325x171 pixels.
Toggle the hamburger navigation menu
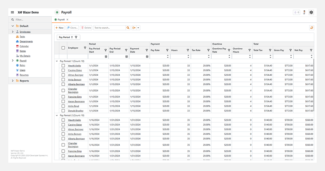(x=12, y=12)
